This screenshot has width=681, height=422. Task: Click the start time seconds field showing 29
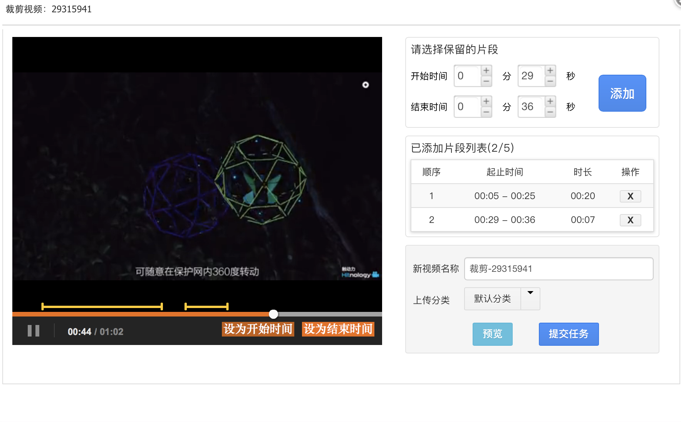pyautogui.click(x=532, y=76)
